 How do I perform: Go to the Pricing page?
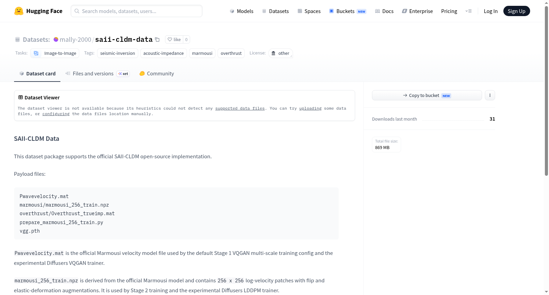(449, 11)
